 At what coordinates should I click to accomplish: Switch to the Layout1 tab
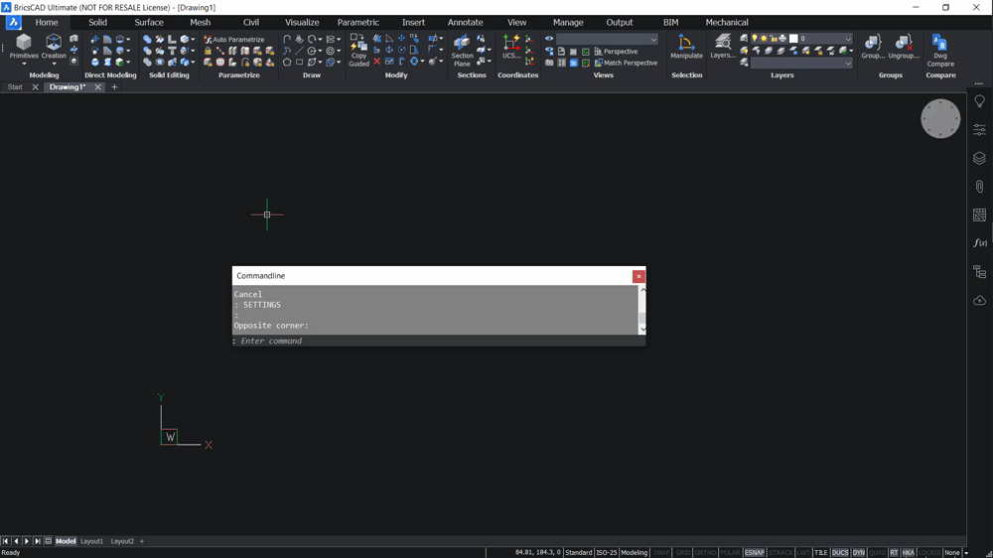click(91, 541)
